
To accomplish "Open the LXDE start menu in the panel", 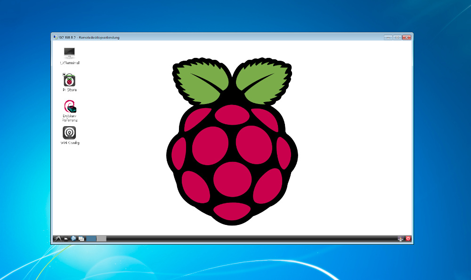I will [x=58, y=239].
